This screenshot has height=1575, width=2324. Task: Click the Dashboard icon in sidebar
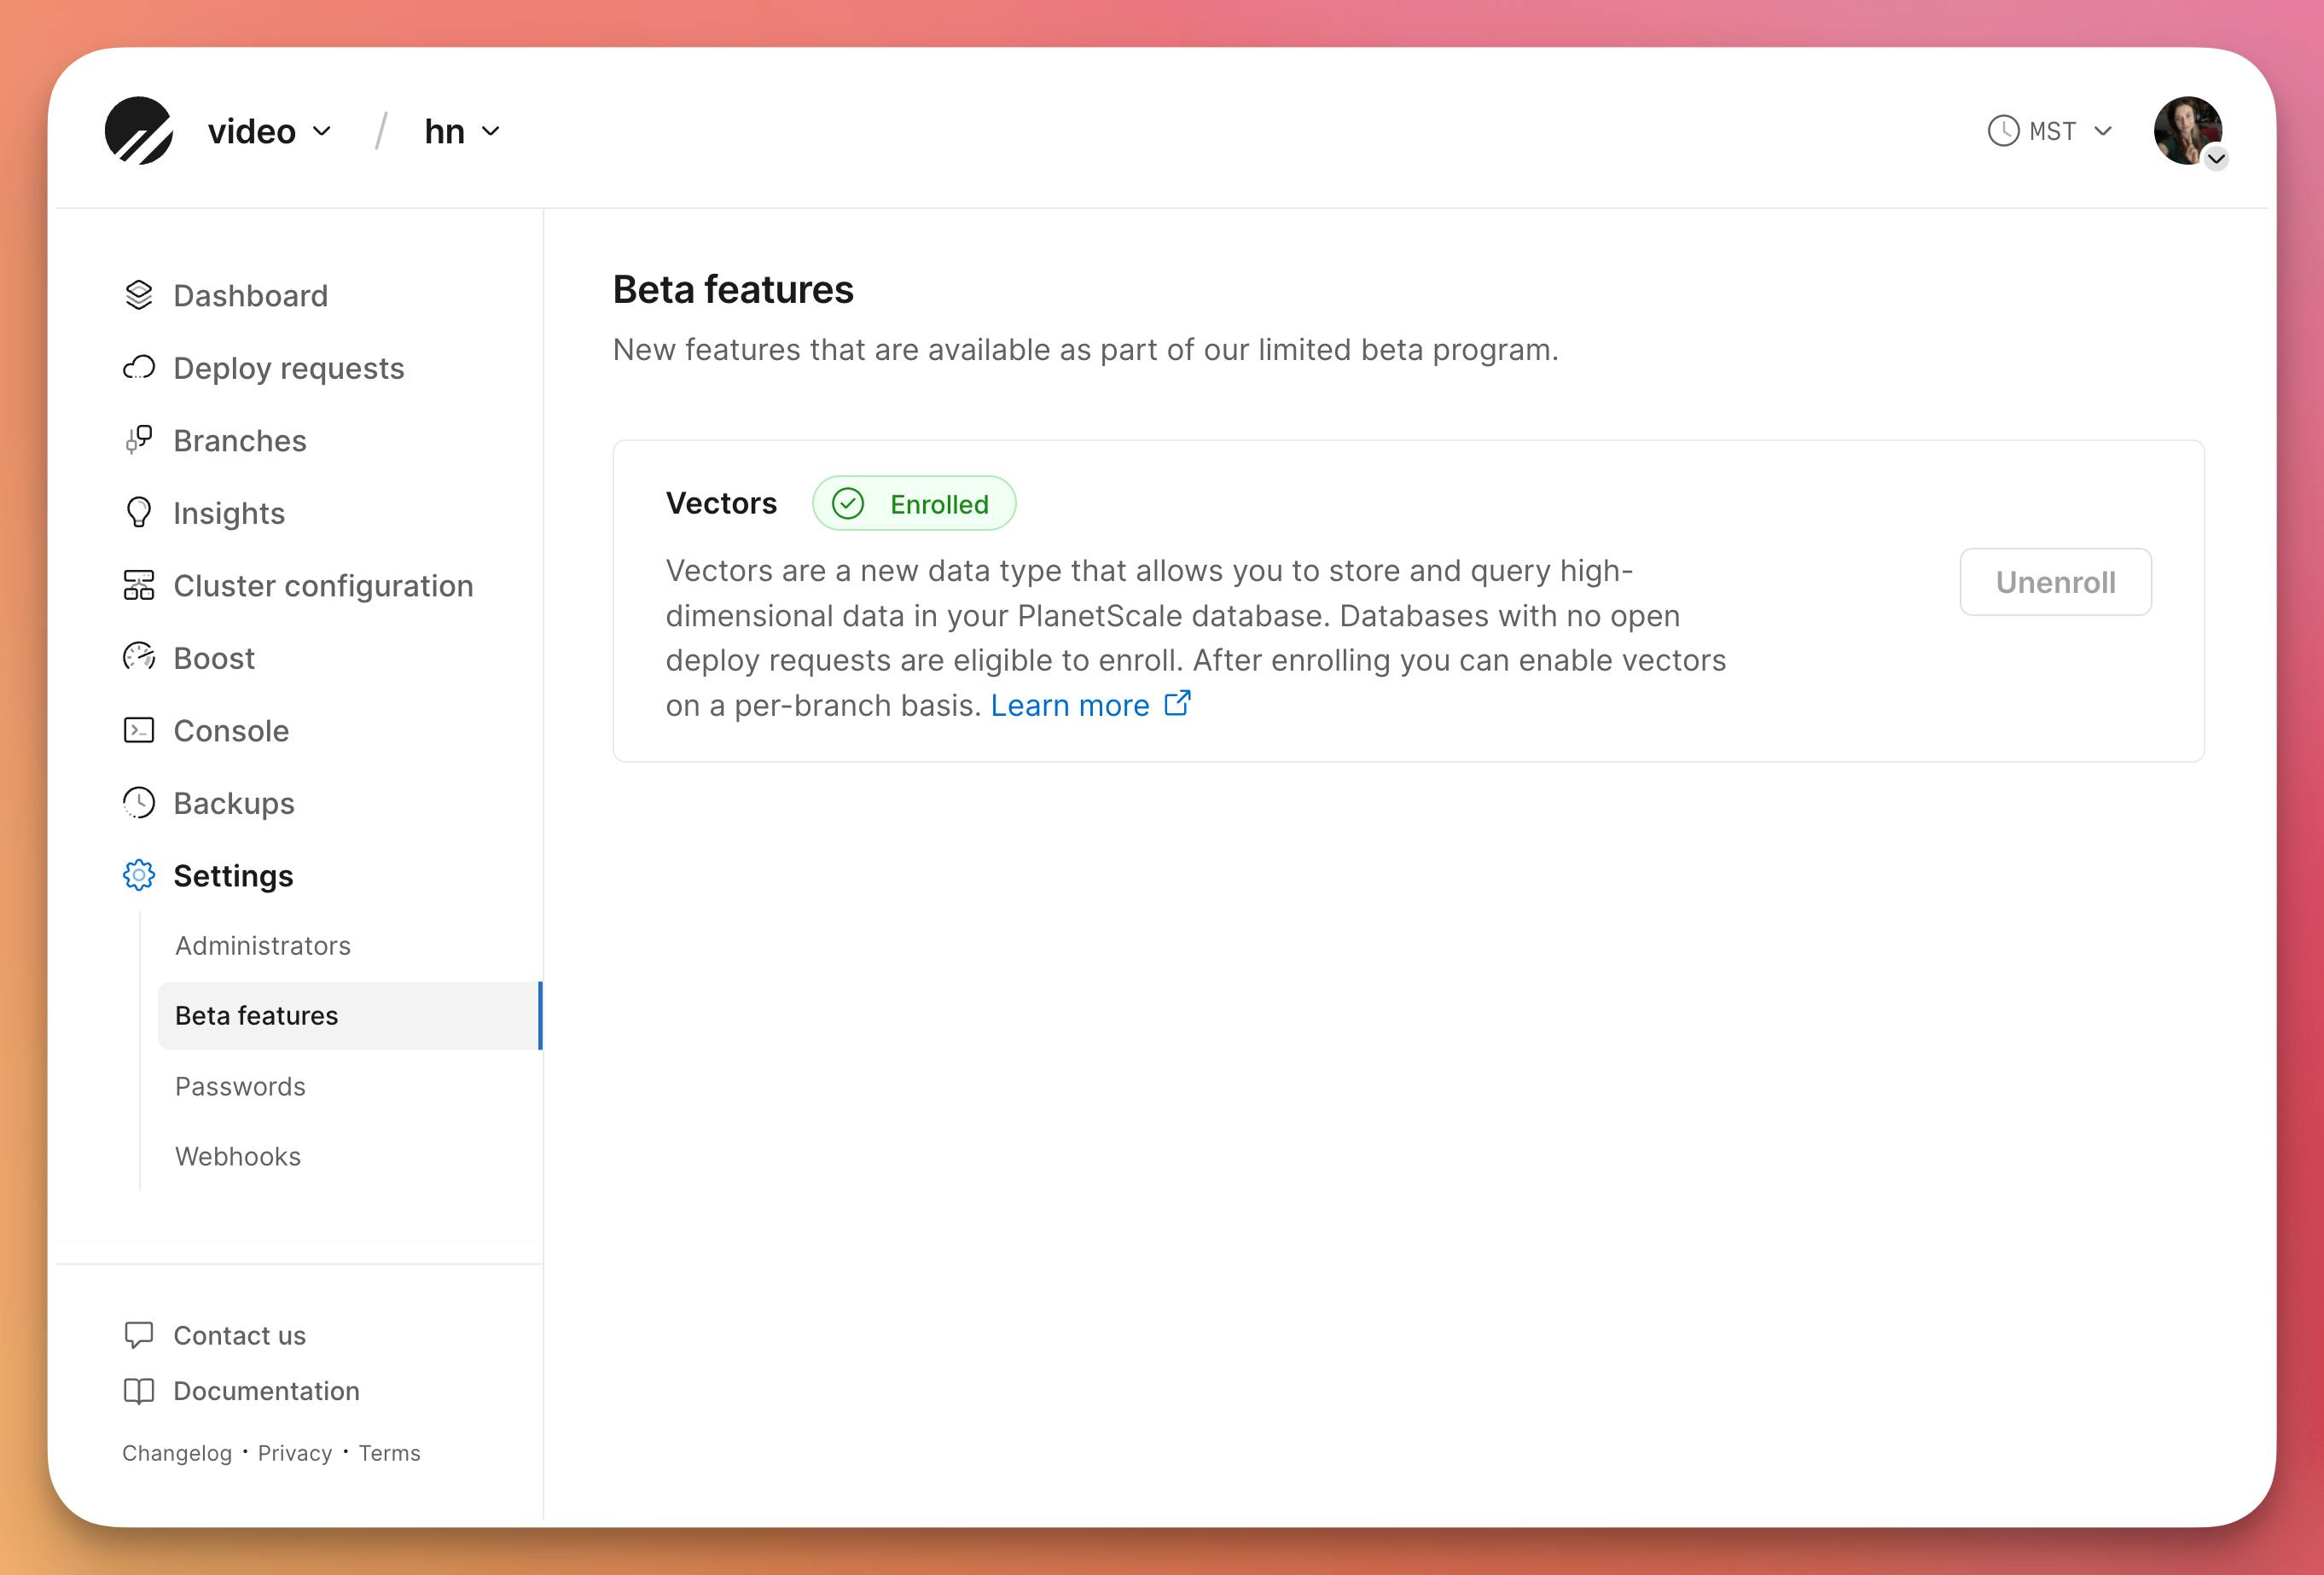click(x=139, y=295)
